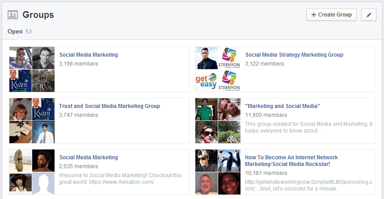The image size is (384, 199).
Task: Click 'This group created for Social Media' description
Action: tap(309, 127)
